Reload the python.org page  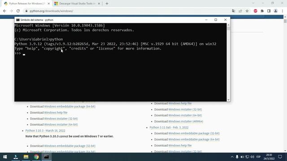[x=18, y=11]
